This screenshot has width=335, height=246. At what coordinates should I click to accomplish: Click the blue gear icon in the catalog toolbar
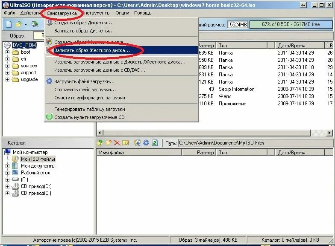click(x=146, y=142)
